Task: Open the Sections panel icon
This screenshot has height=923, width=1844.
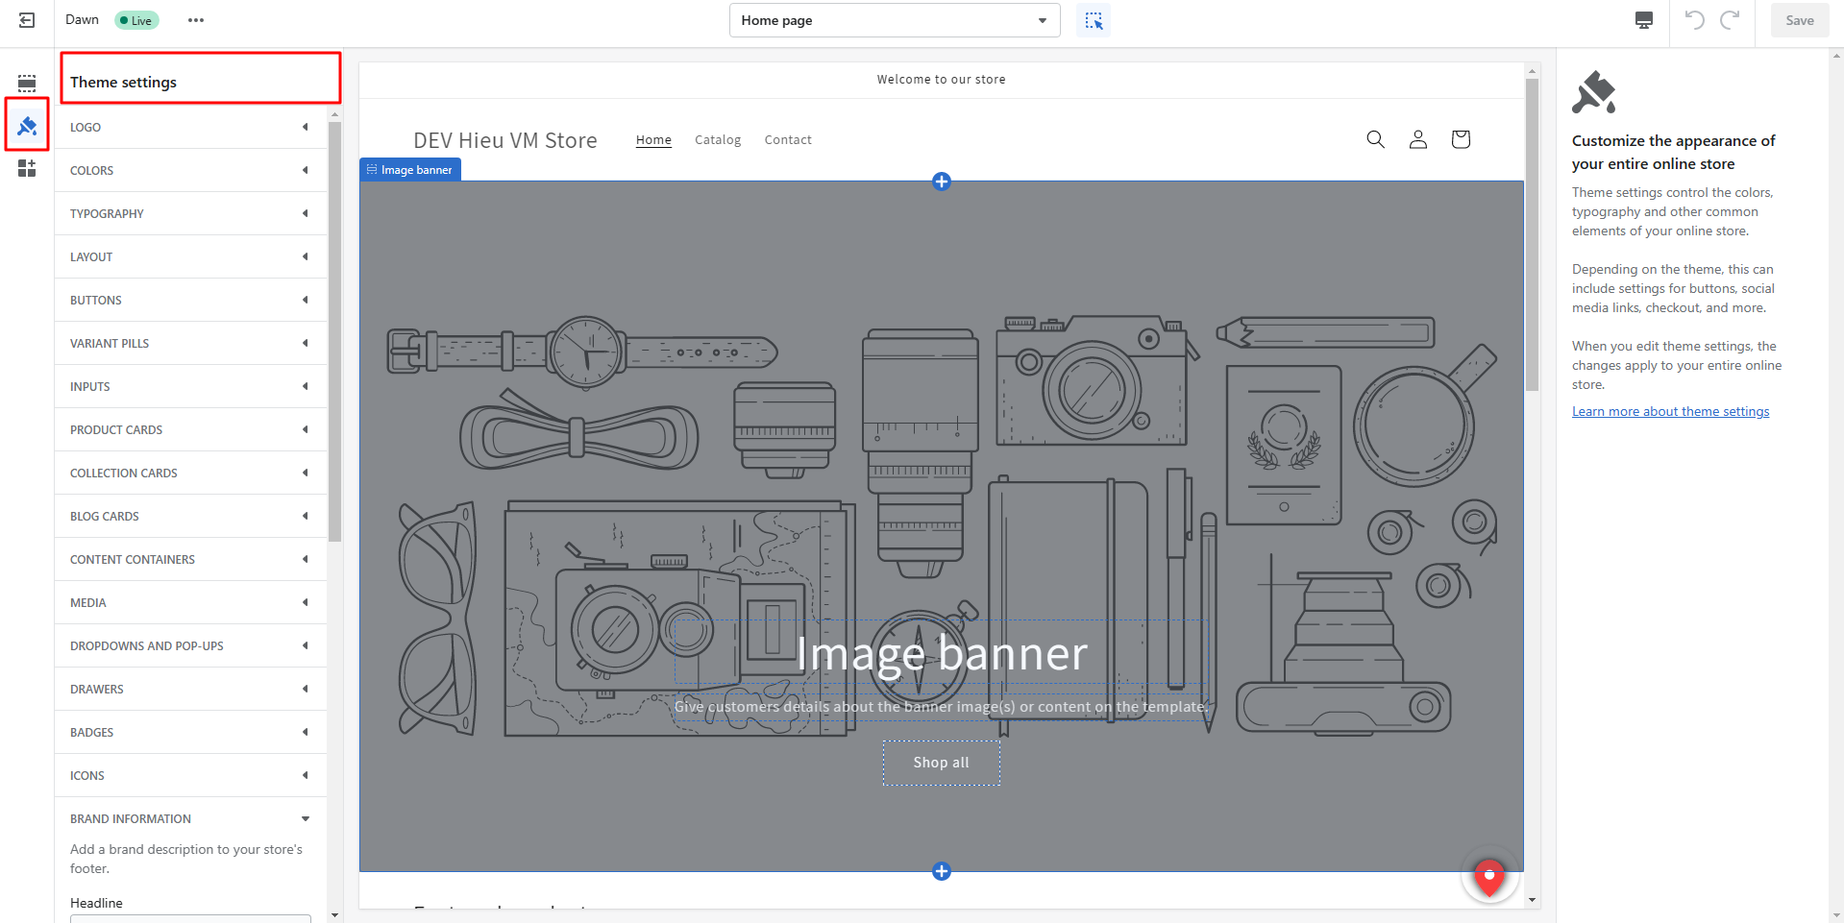Action: click(x=27, y=83)
